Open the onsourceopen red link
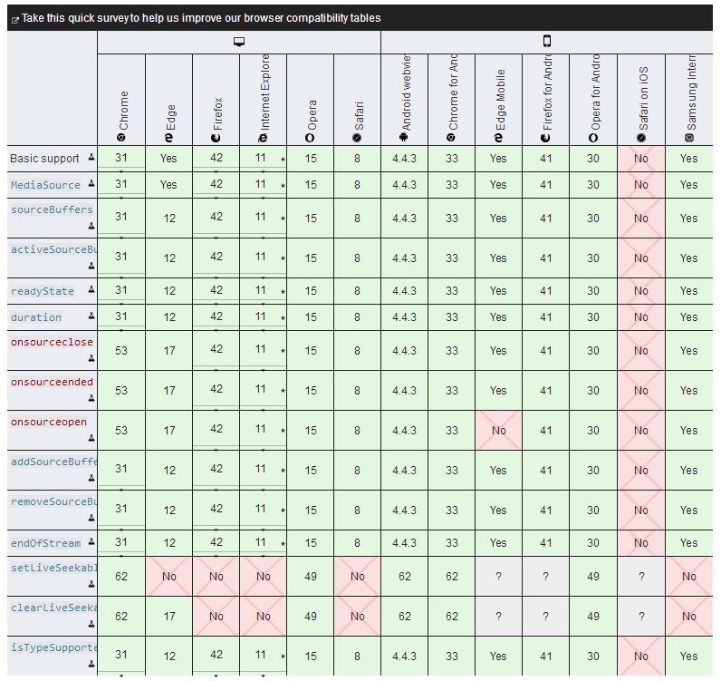721x681 pixels. coord(48,422)
